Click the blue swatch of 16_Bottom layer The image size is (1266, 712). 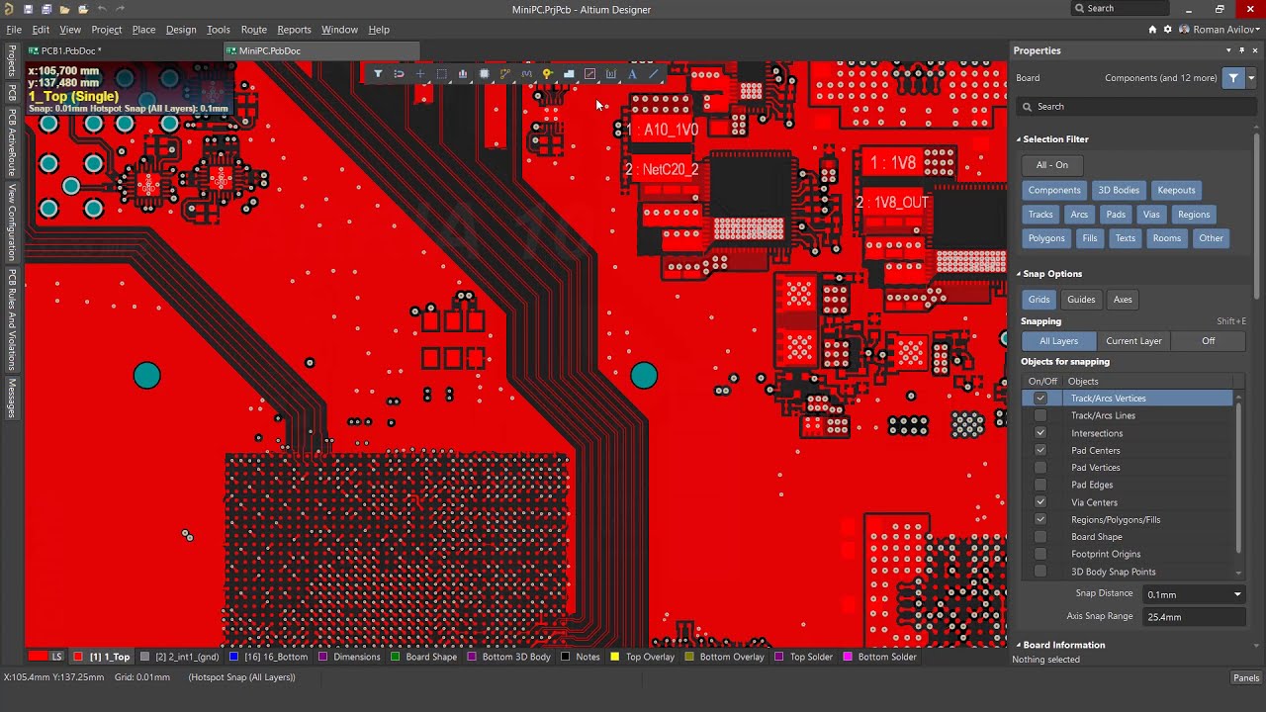point(233,657)
